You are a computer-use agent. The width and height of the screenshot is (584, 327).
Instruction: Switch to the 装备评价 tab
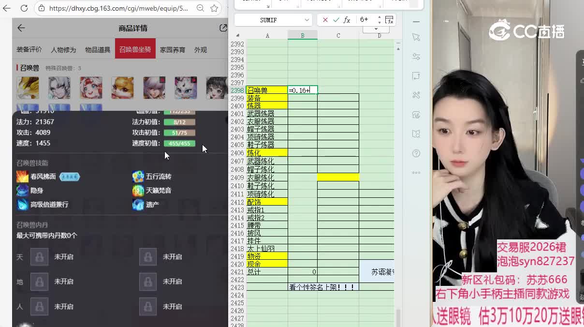29,49
